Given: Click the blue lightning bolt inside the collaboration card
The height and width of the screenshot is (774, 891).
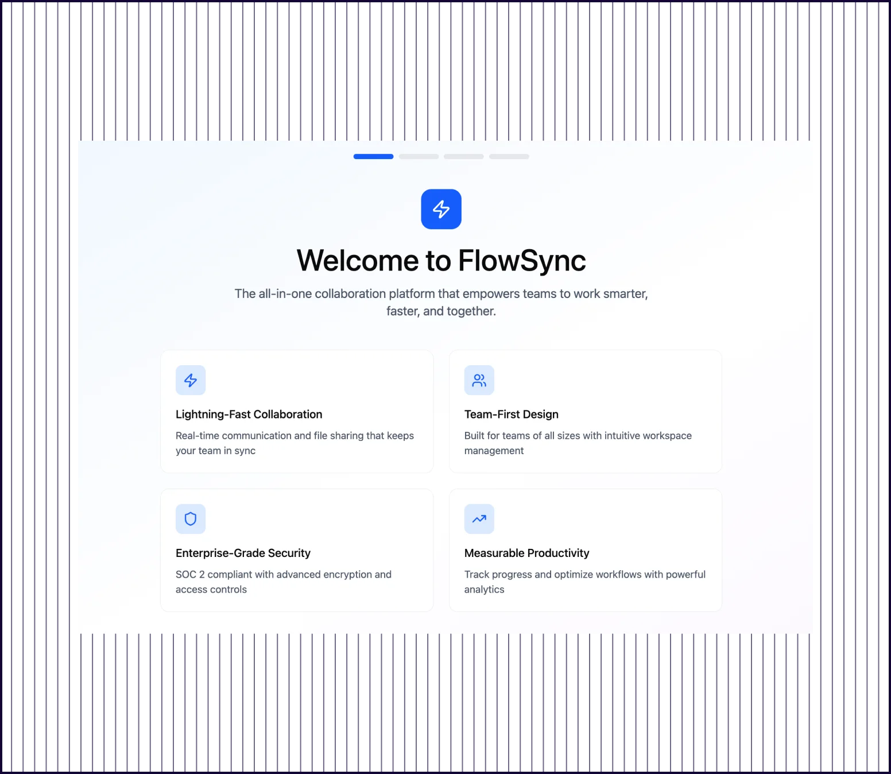Looking at the screenshot, I should point(191,380).
